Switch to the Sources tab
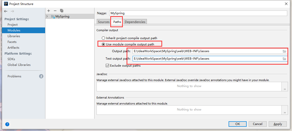Image resolution: width=292 pixels, height=131 pixels. [104, 22]
